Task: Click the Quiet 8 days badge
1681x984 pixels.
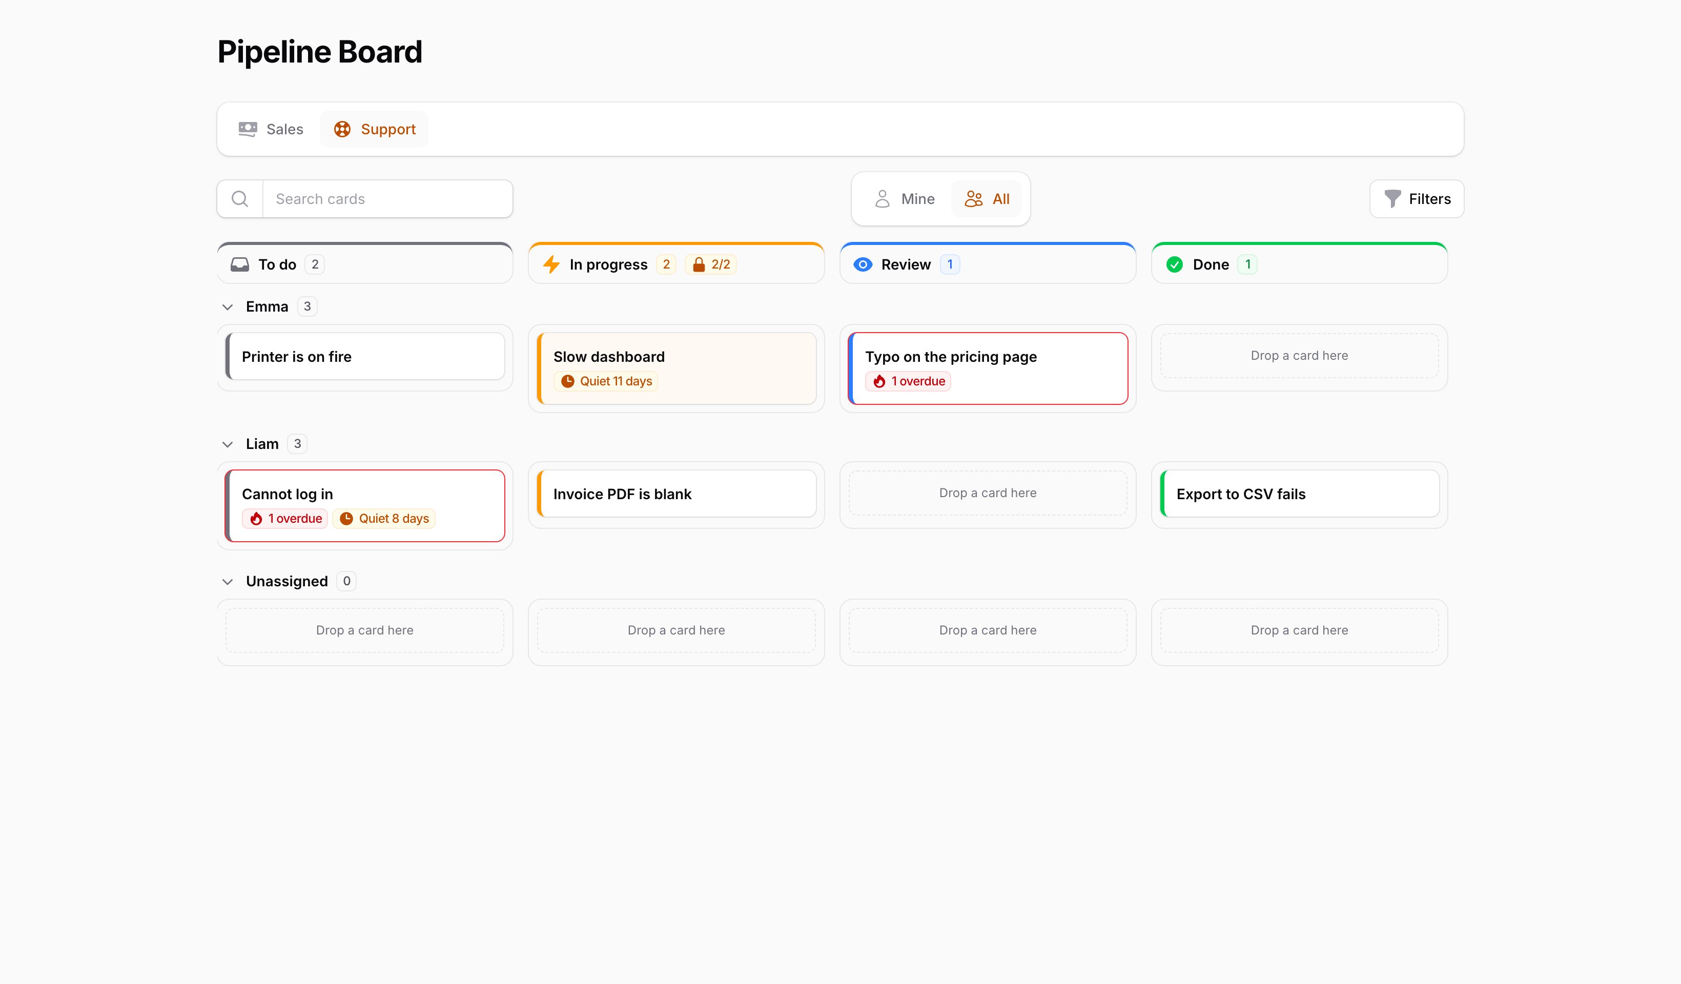Action: 384,519
